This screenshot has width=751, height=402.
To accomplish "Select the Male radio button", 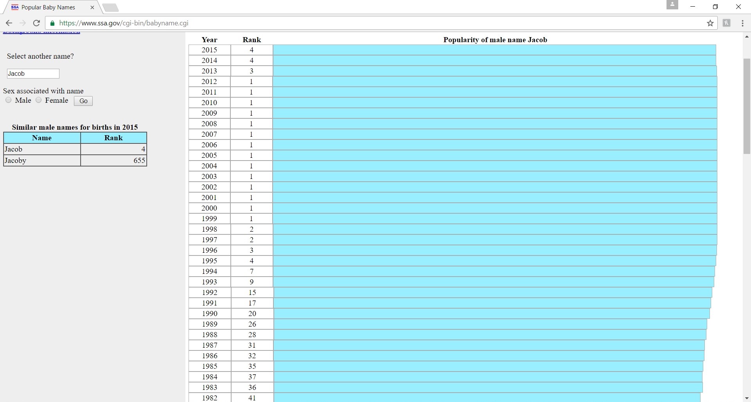I will 9,100.
